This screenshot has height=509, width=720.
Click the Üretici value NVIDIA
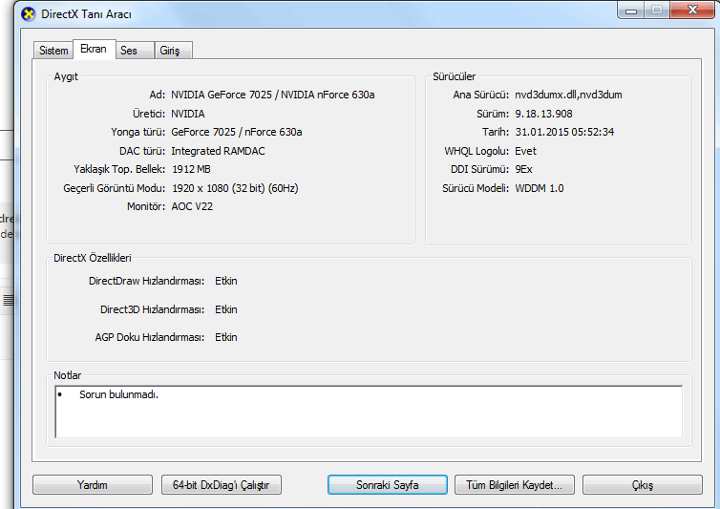188,114
